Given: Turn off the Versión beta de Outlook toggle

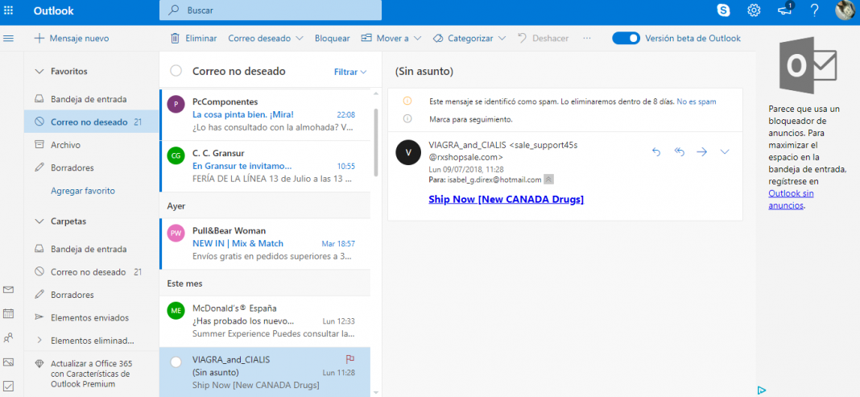Looking at the screenshot, I should (x=626, y=38).
